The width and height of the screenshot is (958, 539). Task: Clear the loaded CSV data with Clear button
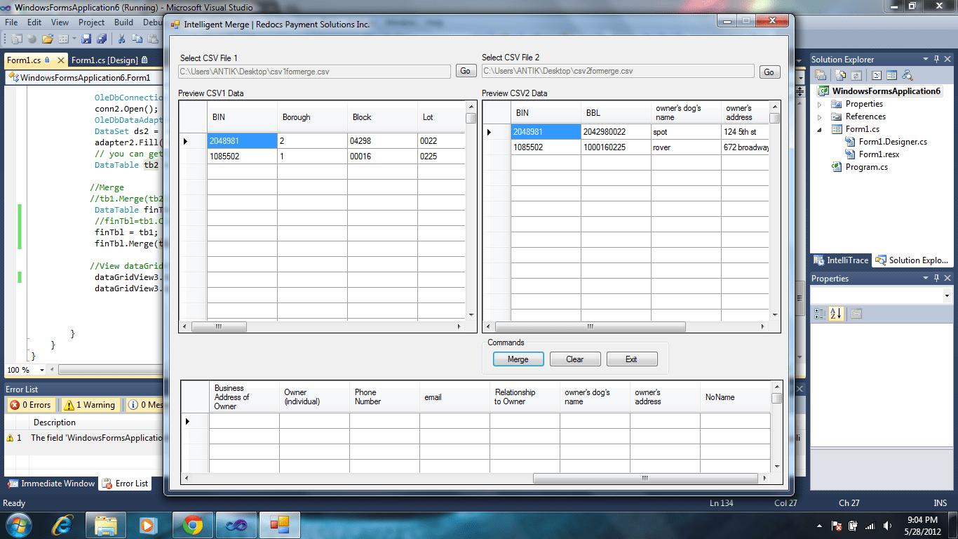coord(574,359)
